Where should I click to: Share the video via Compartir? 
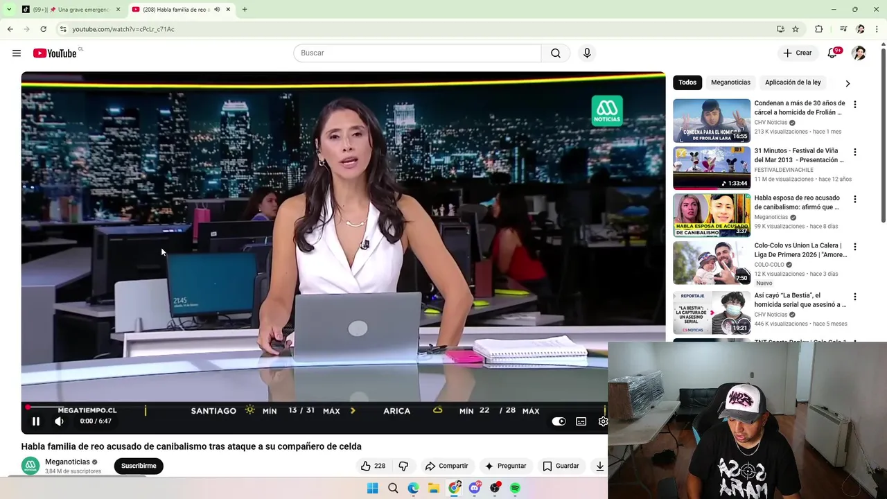(x=446, y=466)
